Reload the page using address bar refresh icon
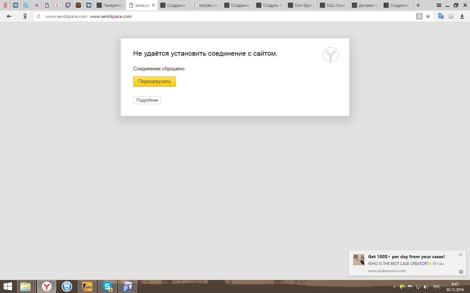Viewport: 470px width, 293px height. (39, 16)
